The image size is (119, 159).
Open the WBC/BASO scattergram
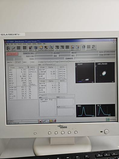point(105,72)
